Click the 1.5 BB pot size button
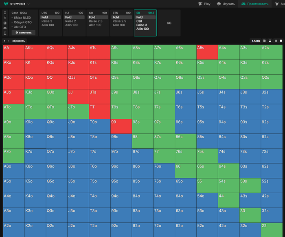This screenshot has height=237, width=285. click(256, 41)
